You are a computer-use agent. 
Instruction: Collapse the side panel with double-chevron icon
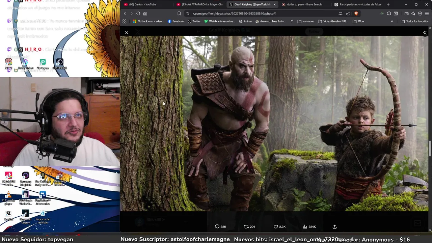[x=425, y=33]
